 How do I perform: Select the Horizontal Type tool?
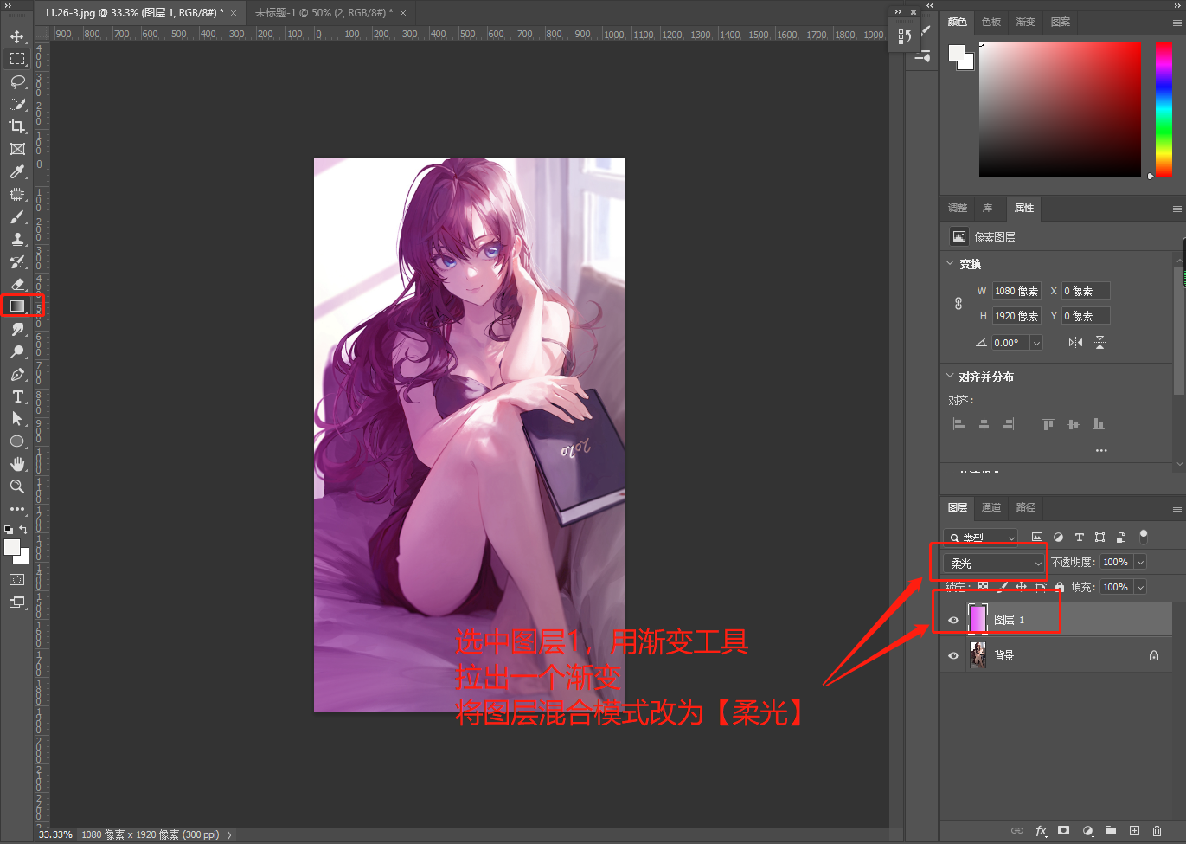[x=17, y=396]
